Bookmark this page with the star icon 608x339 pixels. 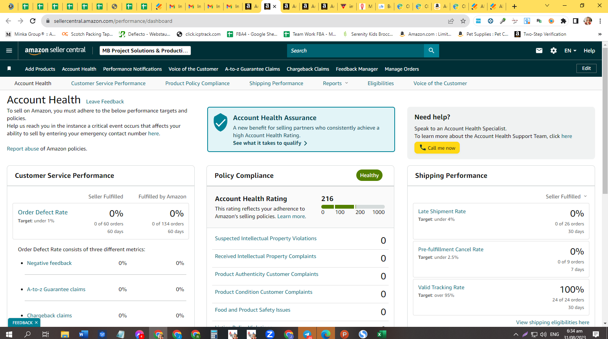coord(463,21)
